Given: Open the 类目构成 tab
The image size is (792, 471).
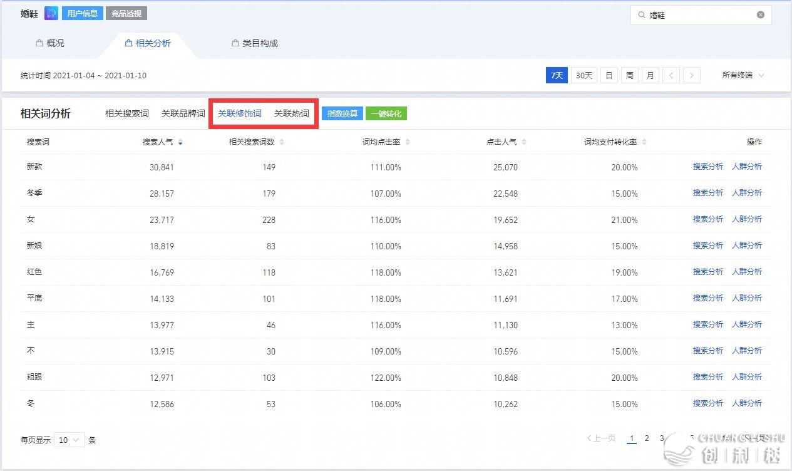Looking at the screenshot, I should 255,43.
